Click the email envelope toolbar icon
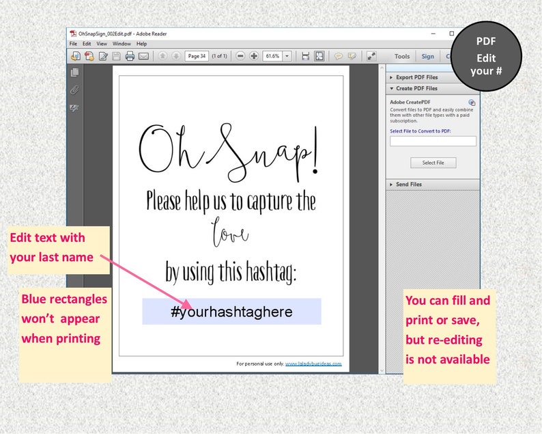The image size is (542, 434). pyautogui.click(x=143, y=56)
